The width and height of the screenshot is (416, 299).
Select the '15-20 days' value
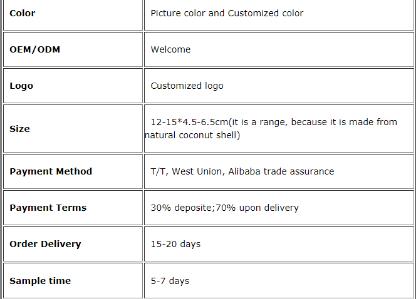coord(175,244)
